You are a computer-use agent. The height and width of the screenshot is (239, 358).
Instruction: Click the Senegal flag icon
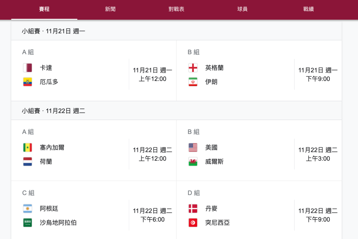click(x=28, y=148)
